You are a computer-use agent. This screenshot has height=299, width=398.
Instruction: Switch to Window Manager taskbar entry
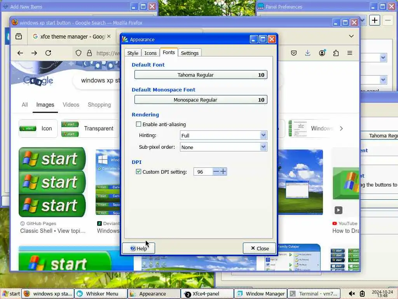click(x=260, y=294)
